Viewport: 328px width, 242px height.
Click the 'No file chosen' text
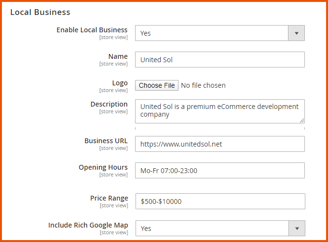[203, 85]
